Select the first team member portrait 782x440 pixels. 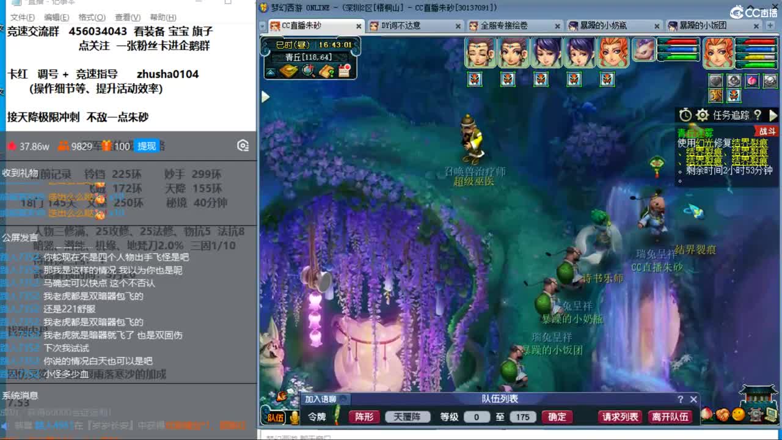480,52
